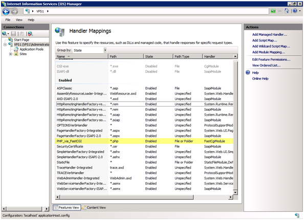
Task: Click the handler list scroll-right arrow
Action: pyautogui.click(x=231, y=197)
